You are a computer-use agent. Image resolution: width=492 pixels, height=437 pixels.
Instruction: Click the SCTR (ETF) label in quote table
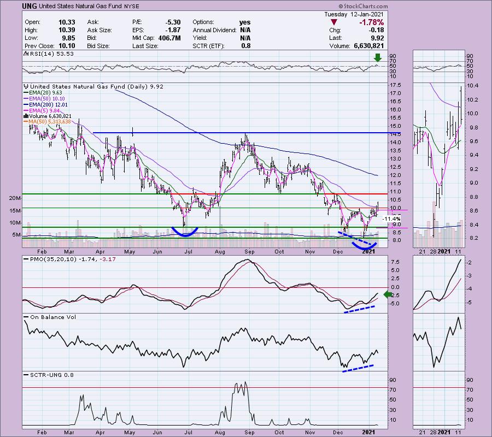click(208, 46)
